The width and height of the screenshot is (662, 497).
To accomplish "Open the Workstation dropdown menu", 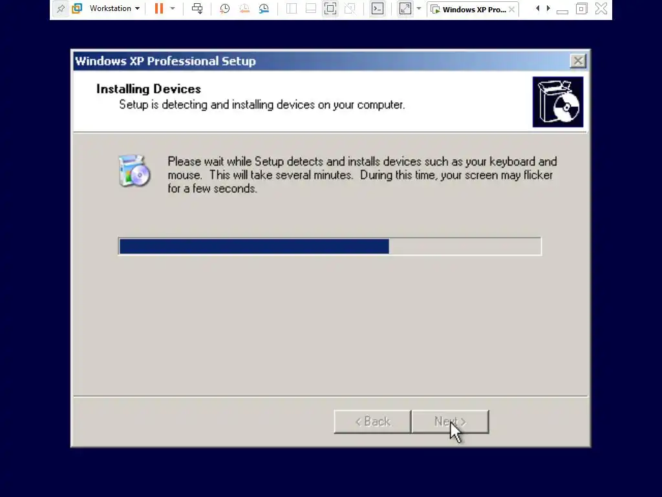I will pyautogui.click(x=114, y=8).
